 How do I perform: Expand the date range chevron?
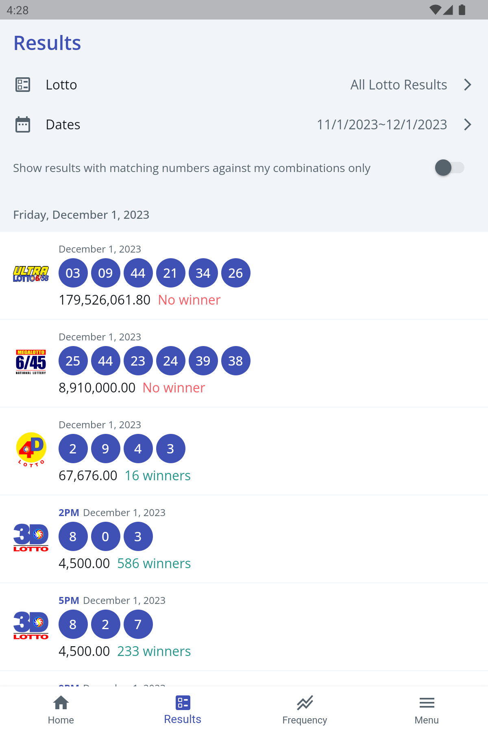(x=468, y=124)
